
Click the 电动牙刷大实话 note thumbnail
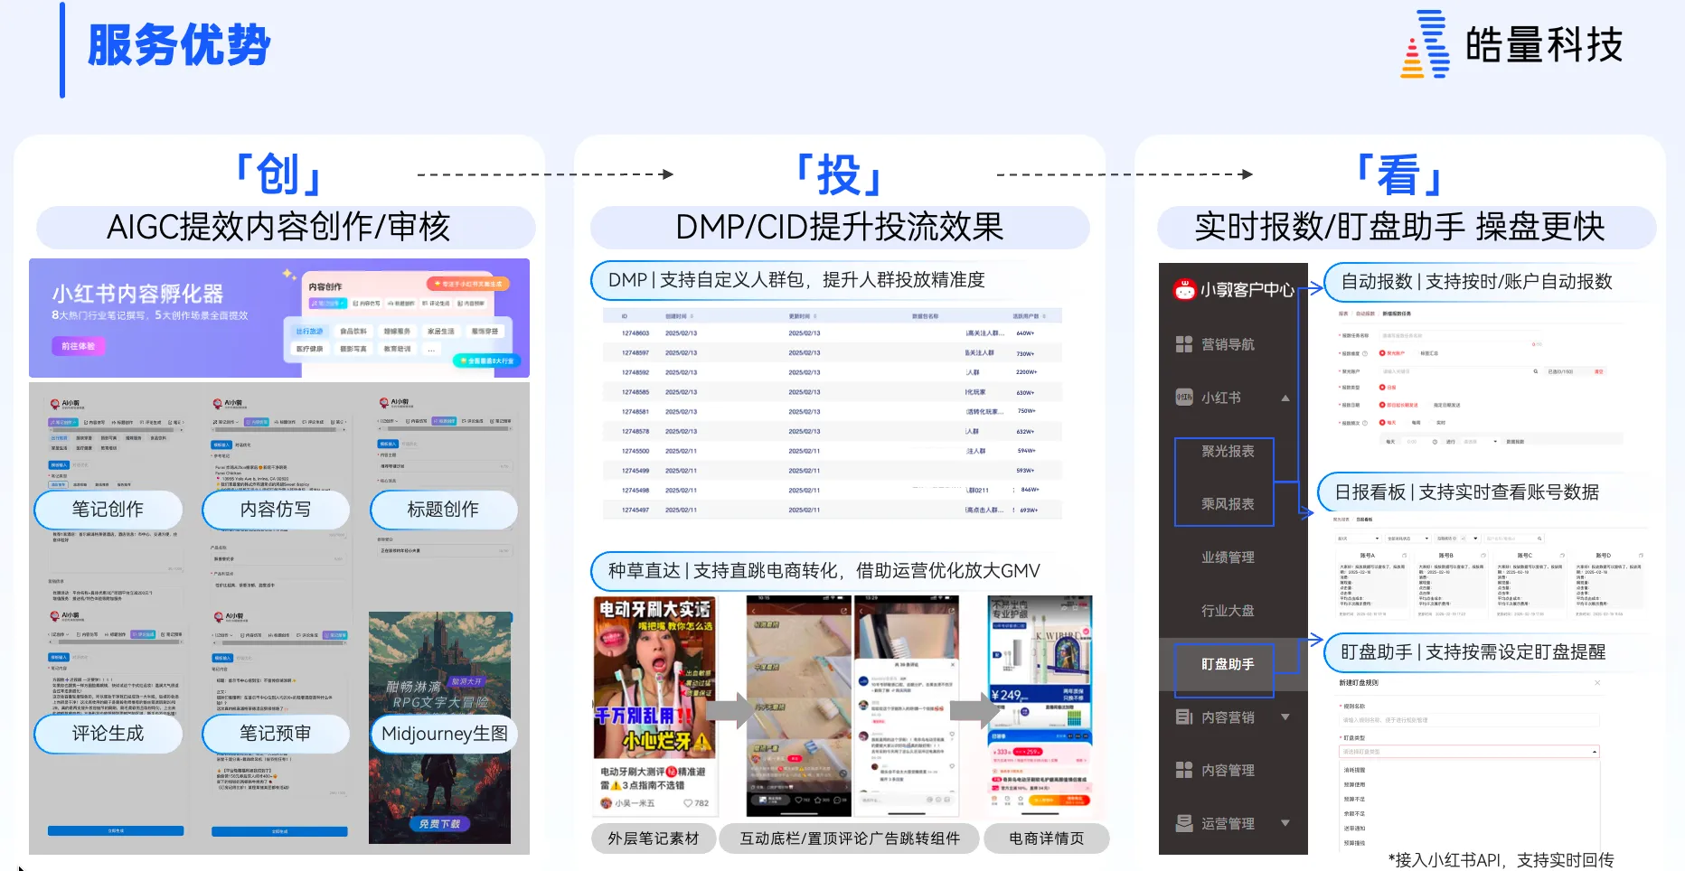(654, 677)
